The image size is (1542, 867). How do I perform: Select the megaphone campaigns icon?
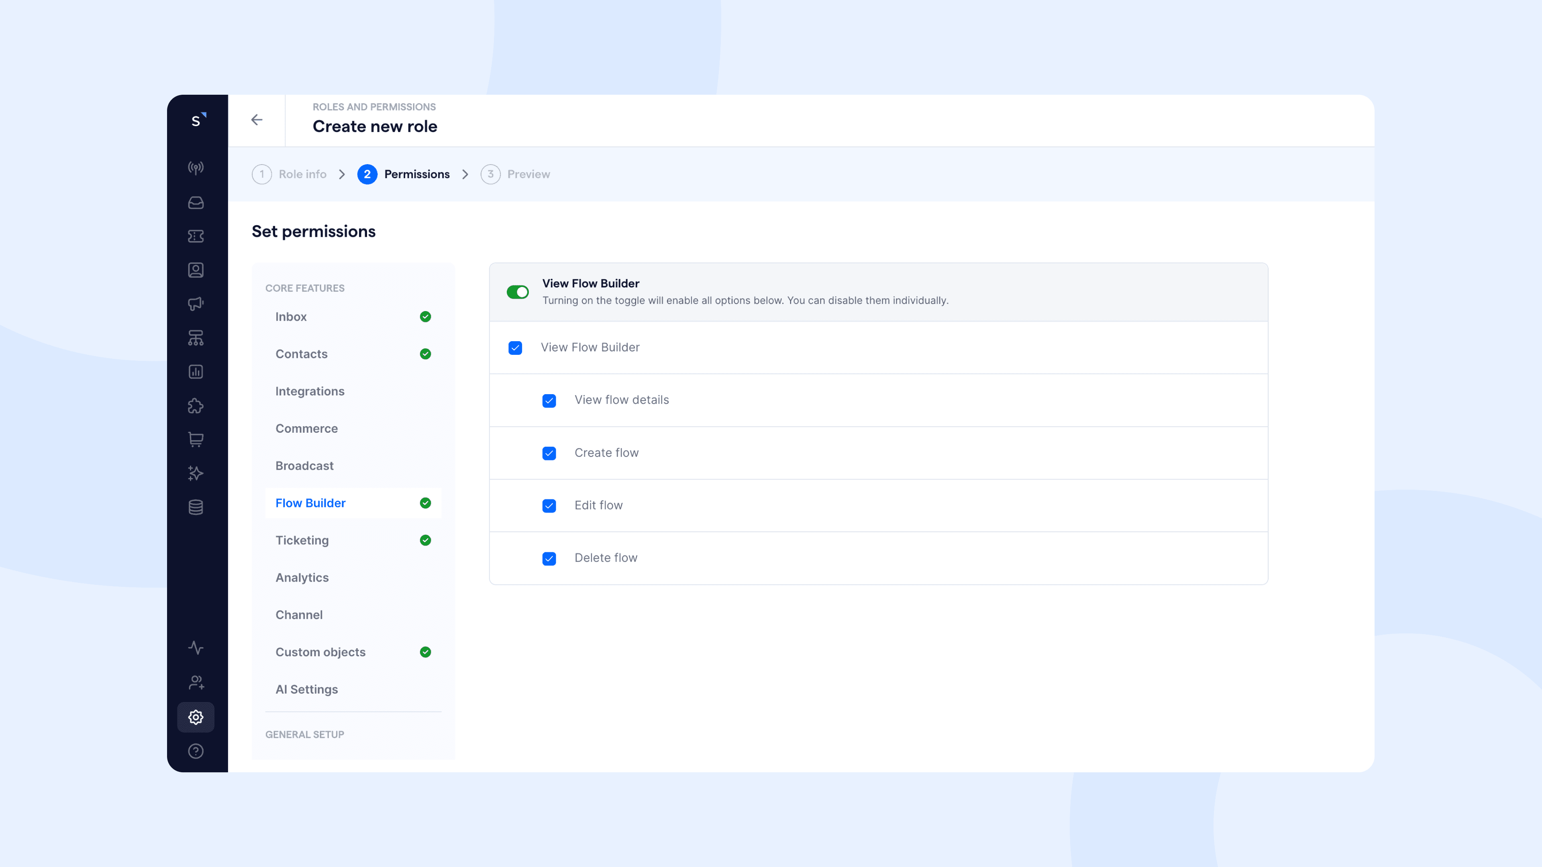tap(196, 303)
